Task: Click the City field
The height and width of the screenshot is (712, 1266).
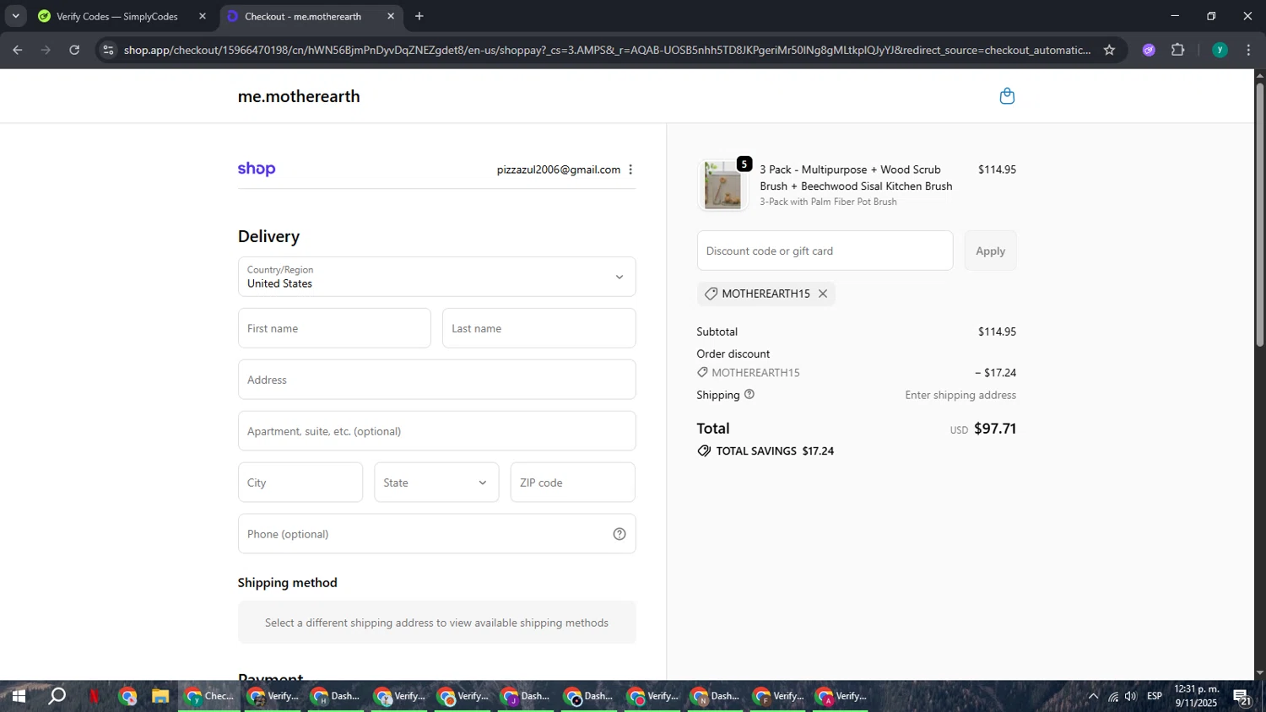Action: (300, 483)
